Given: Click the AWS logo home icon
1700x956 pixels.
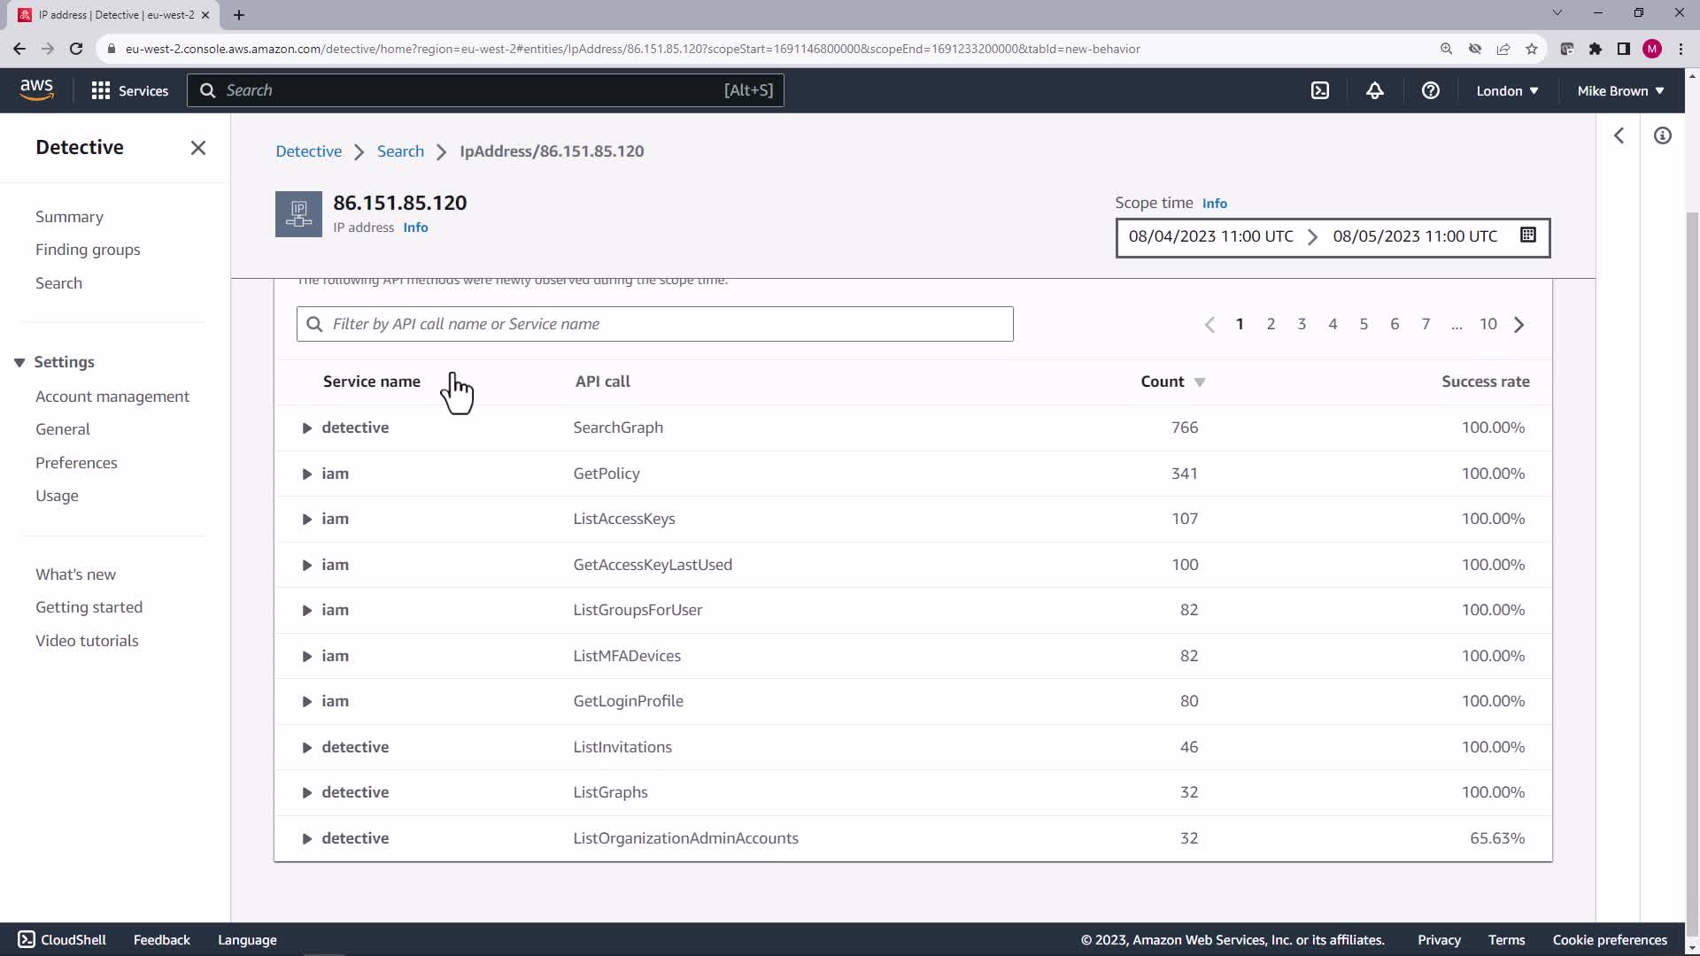Looking at the screenshot, I should [x=36, y=90].
